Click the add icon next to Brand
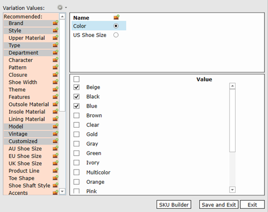 pyautogui.click(x=55, y=23)
